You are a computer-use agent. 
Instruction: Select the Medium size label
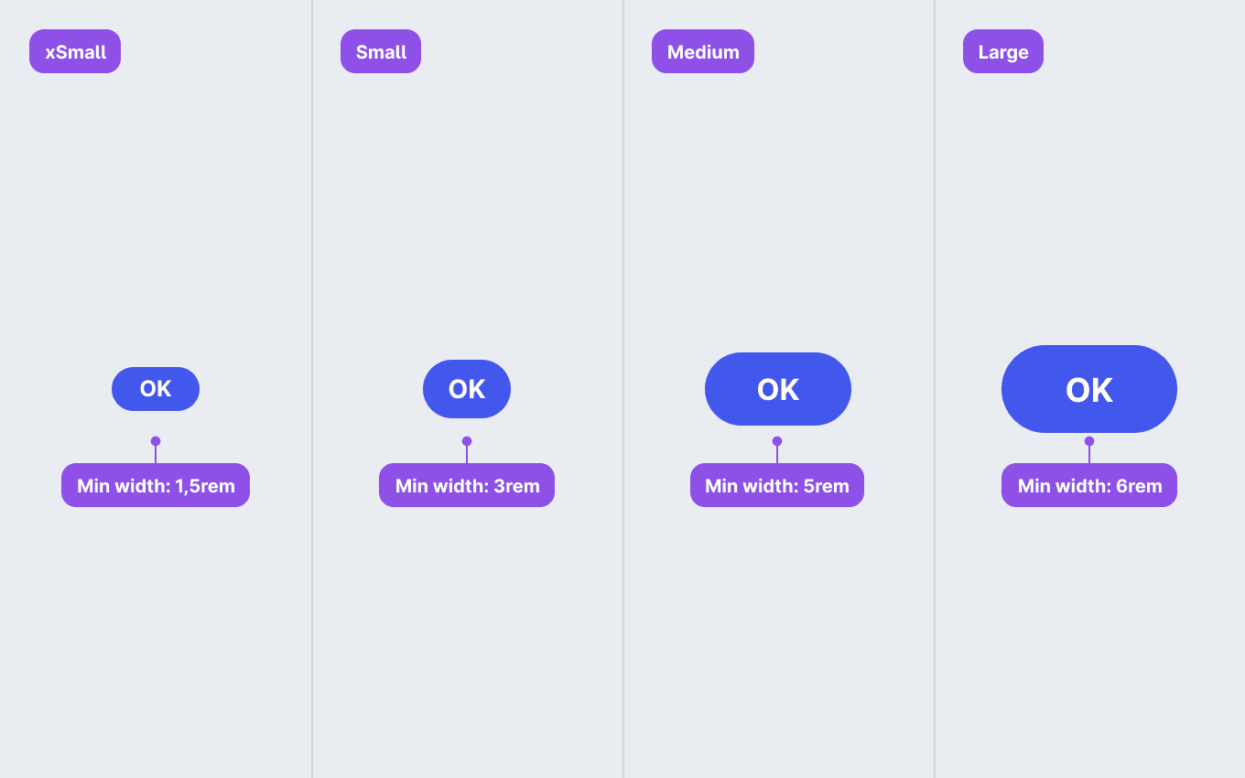(x=703, y=51)
